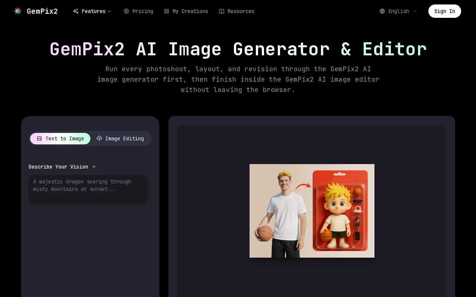
Task: Expand the Features dropdown chevron
Action: point(109,12)
